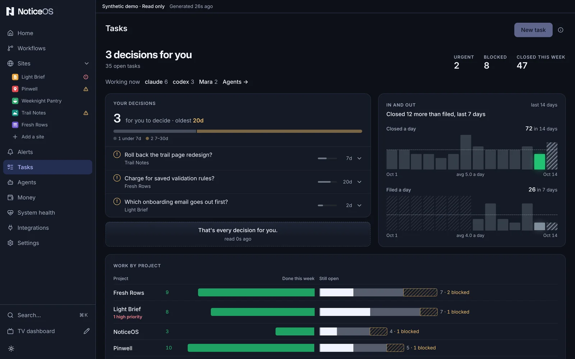
Task: Click the Search... input field
Action: (x=48, y=315)
